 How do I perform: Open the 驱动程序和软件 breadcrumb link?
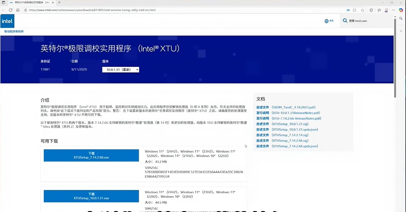point(14,31)
